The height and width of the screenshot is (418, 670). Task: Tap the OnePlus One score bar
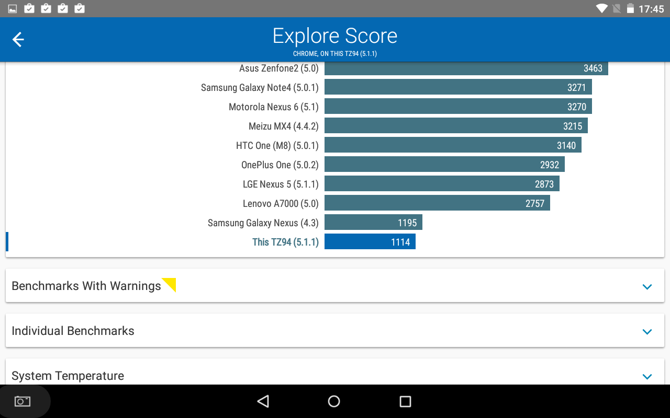(x=445, y=164)
